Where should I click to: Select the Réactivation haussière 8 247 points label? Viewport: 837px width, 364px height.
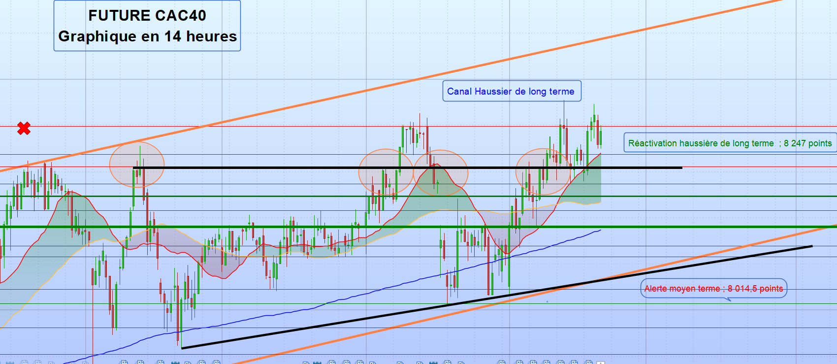tap(730, 143)
